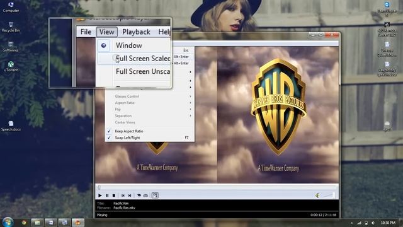Open the Computer desktop icon
Viewport: 403px width, 227px height.
coord(11,7)
